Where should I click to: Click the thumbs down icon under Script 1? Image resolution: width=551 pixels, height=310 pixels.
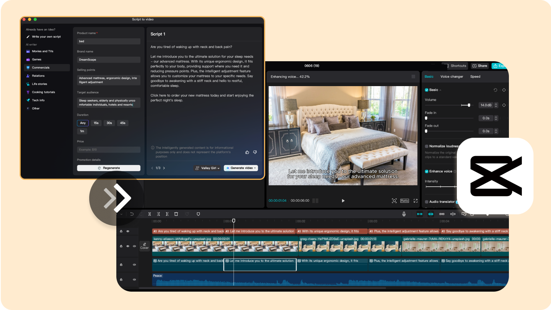pyautogui.click(x=255, y=152)
